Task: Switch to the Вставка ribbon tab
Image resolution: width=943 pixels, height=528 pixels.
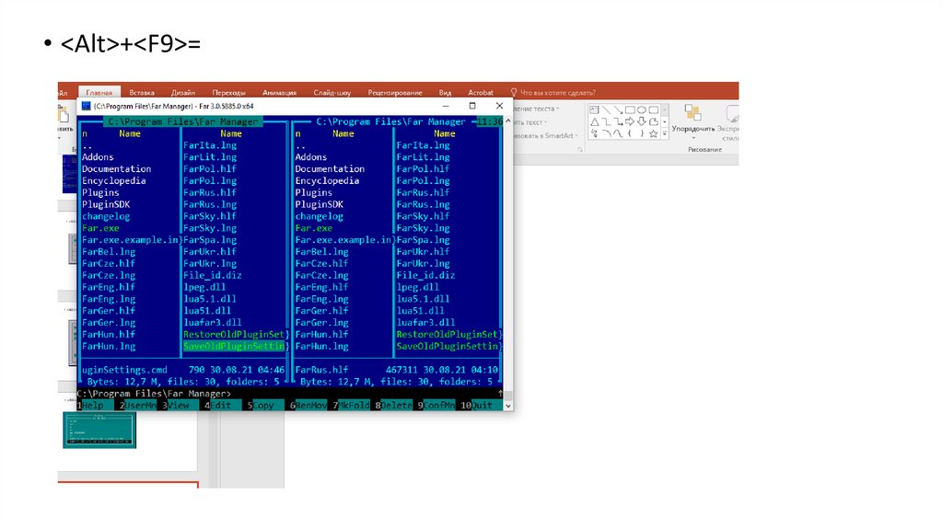Action: coord(142,93)
